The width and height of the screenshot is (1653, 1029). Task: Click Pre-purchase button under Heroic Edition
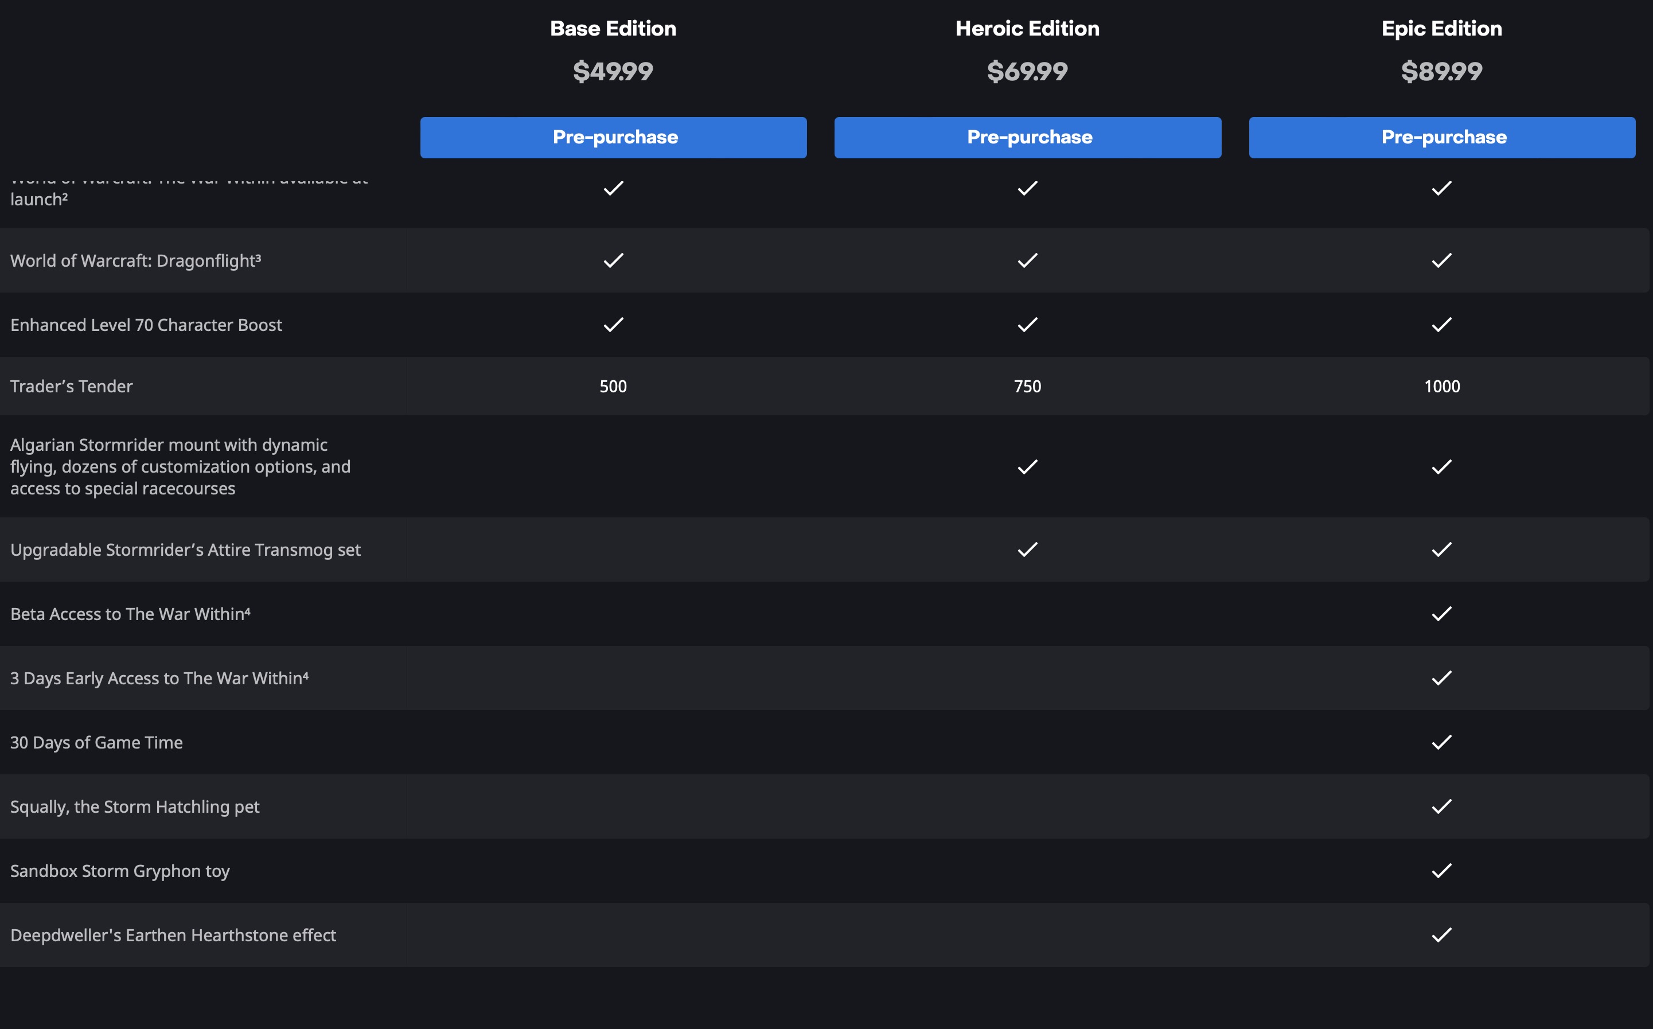[1028, 138]
